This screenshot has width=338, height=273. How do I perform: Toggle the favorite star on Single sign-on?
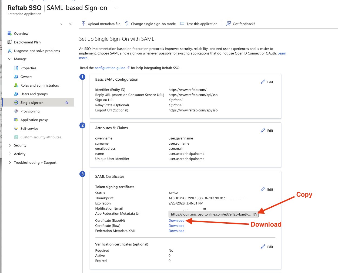(66, 103)
